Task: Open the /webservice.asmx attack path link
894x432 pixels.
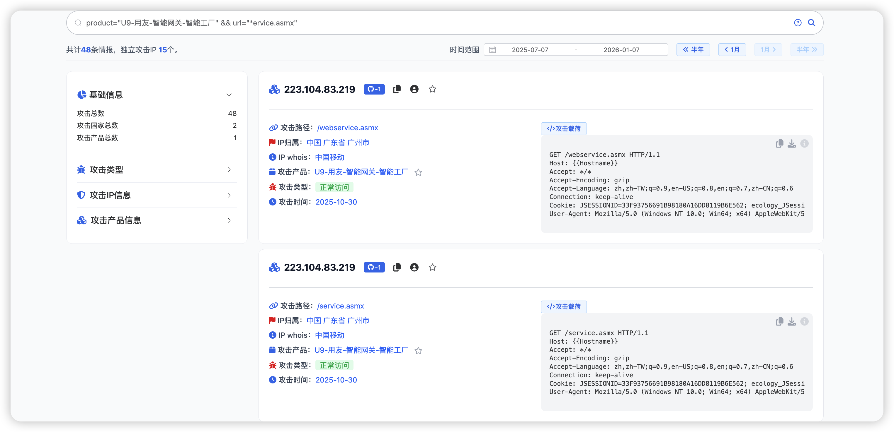Action: point(347,128)
